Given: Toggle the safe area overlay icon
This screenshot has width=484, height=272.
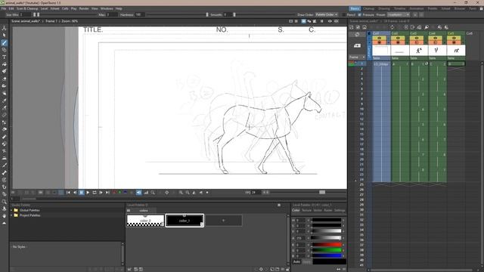Looking at the screenshot, I should 290,21.
